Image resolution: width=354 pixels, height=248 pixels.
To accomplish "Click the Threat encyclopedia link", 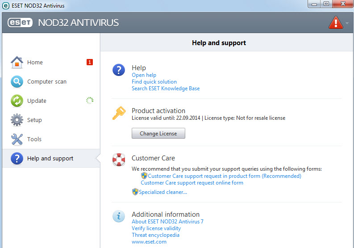I will [x=155, y=235].
